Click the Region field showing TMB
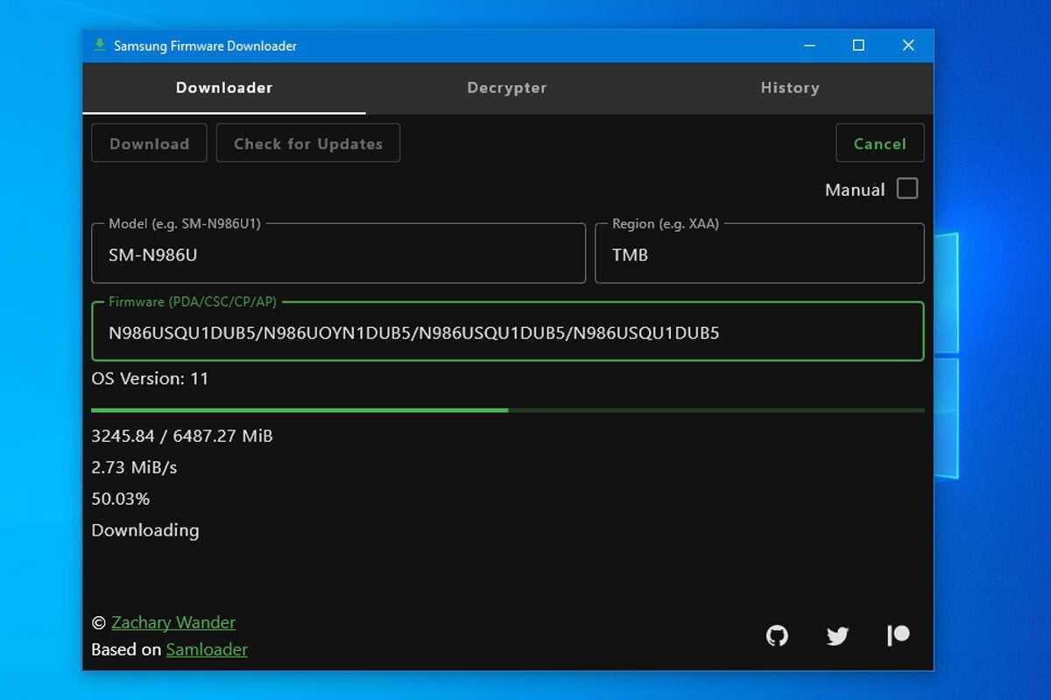The image size is (1051, 700). [x=758, y=255]
